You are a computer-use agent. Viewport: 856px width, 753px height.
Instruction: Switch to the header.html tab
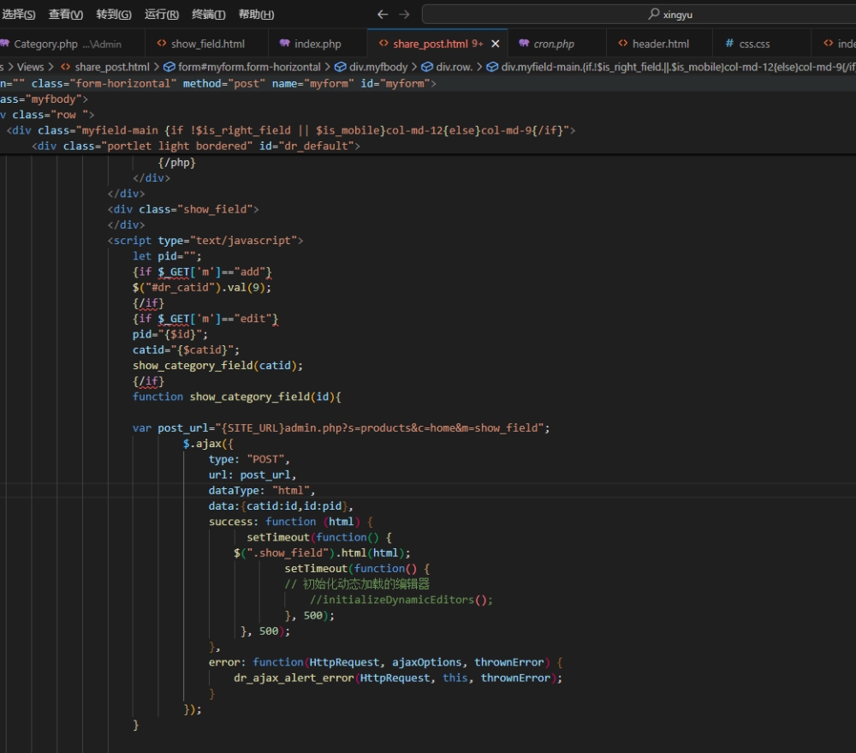tap(659, 44)
